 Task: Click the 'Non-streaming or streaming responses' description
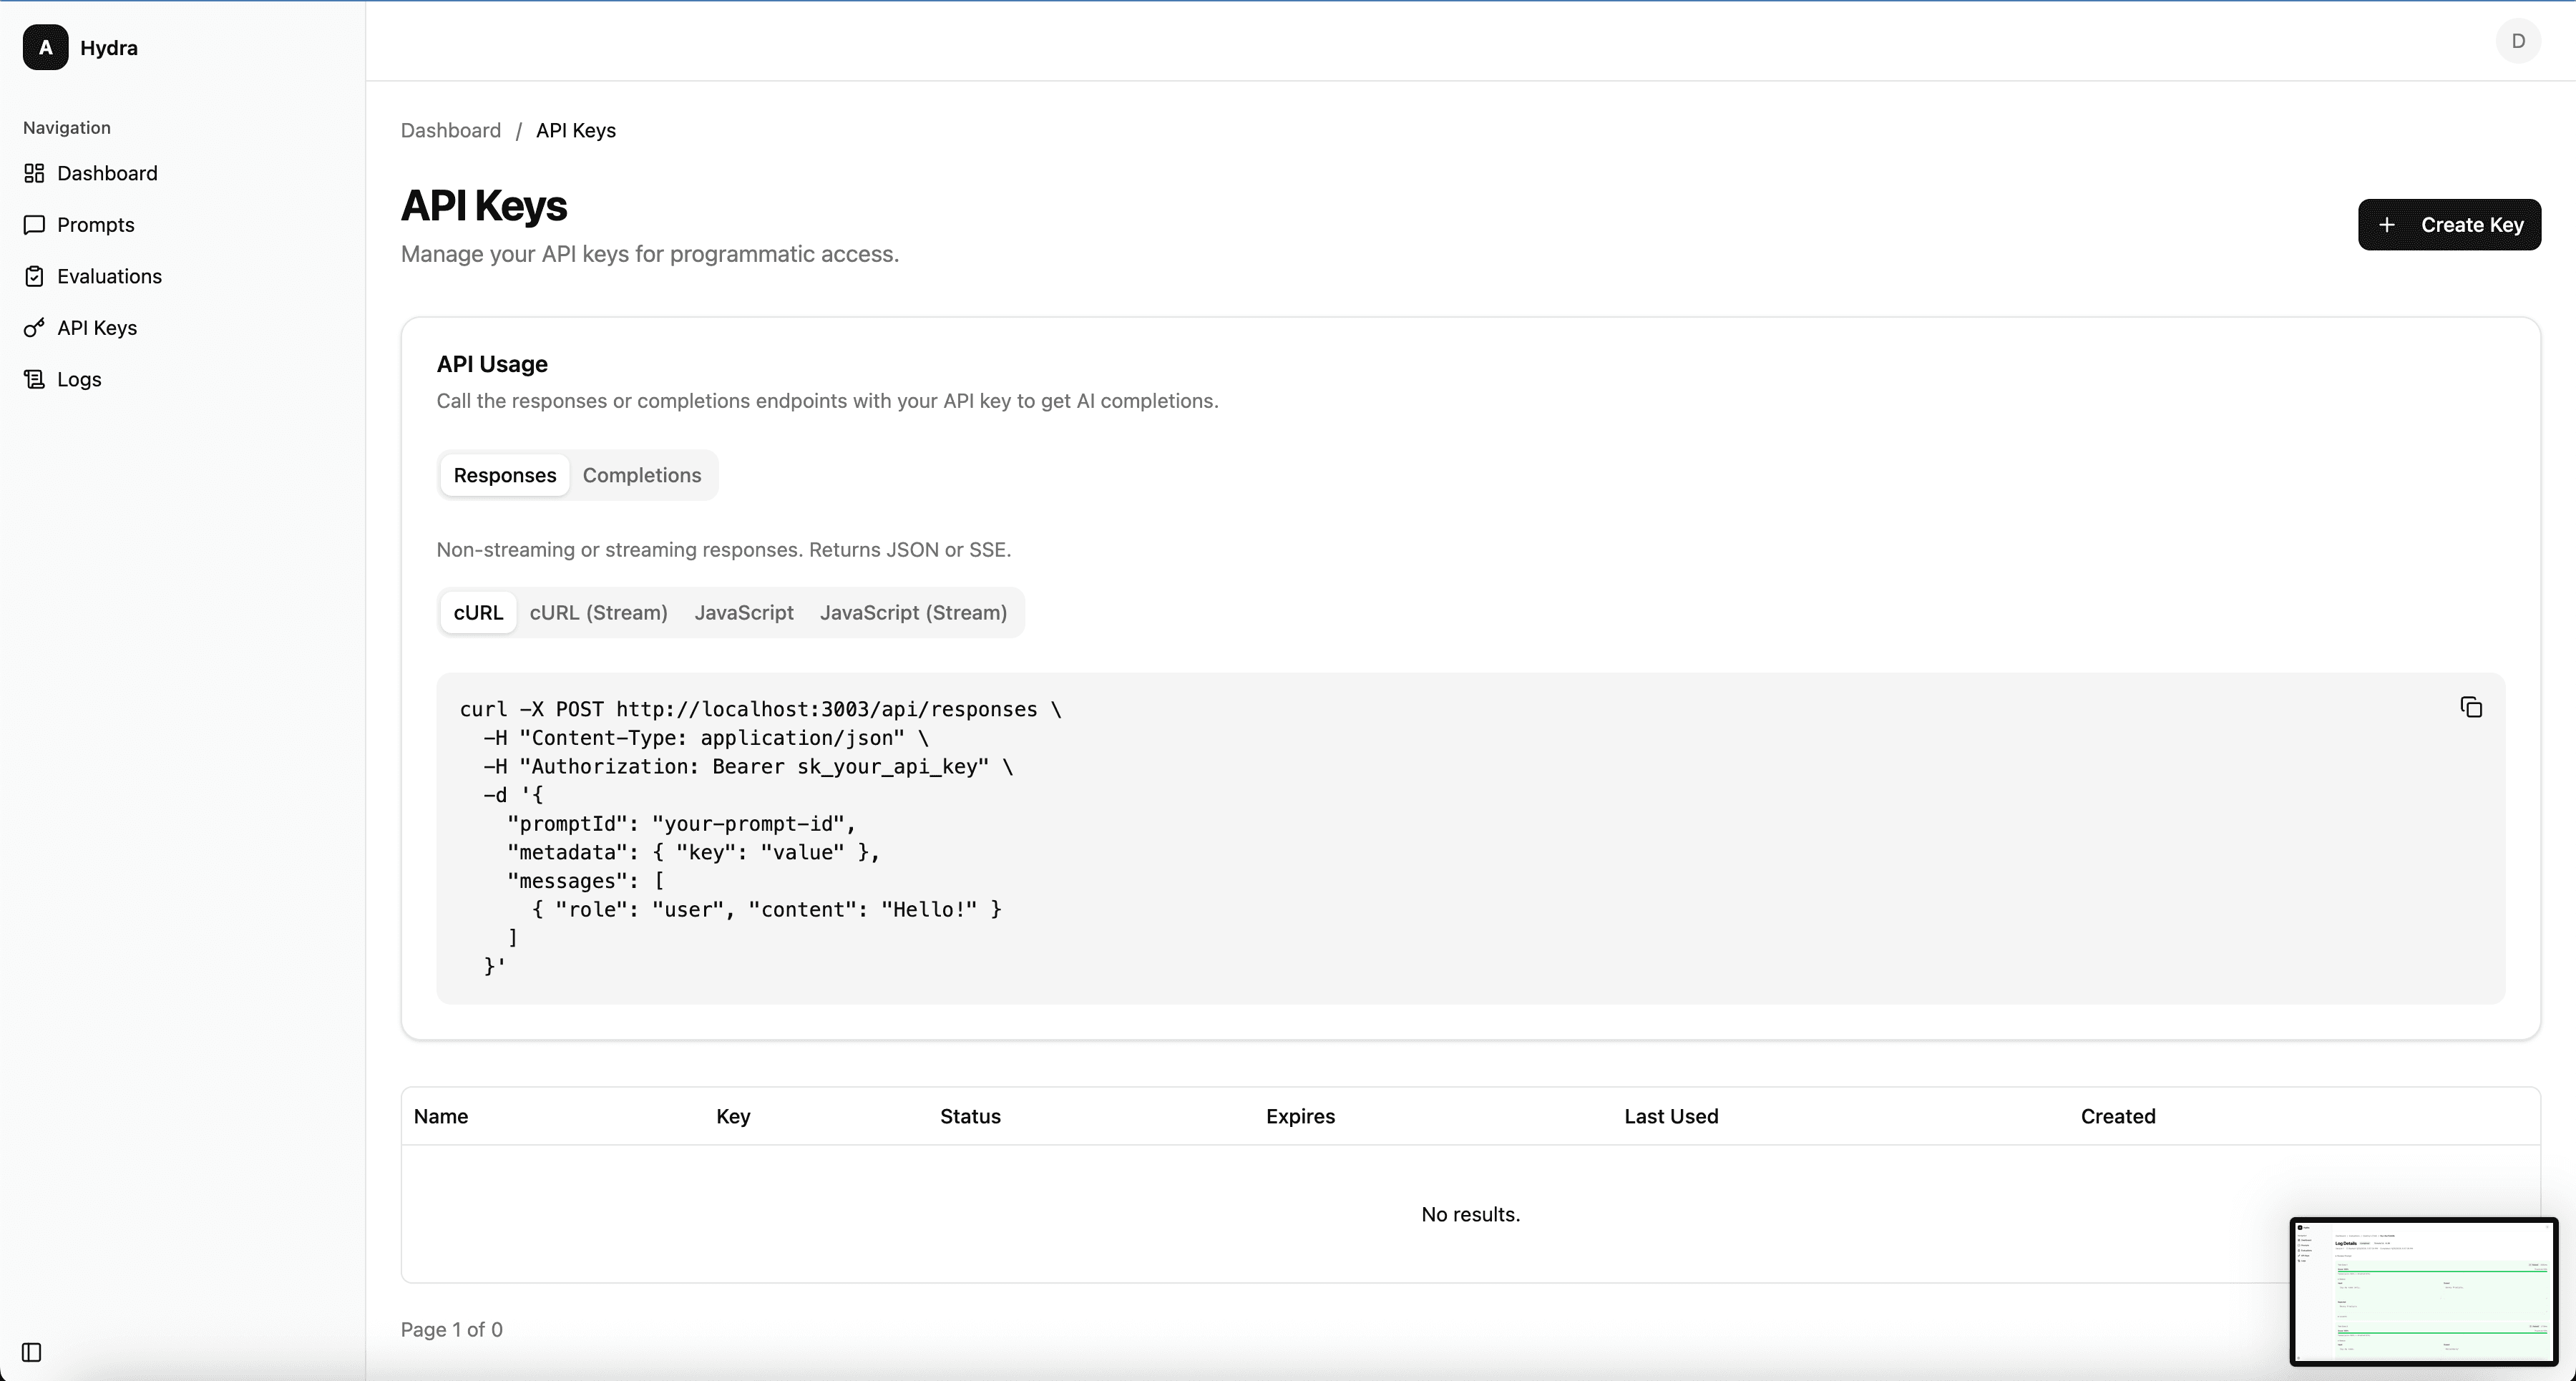point(724,549)
